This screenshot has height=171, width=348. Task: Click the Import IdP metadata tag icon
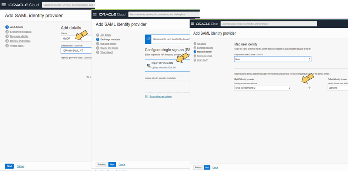point(149,66)
